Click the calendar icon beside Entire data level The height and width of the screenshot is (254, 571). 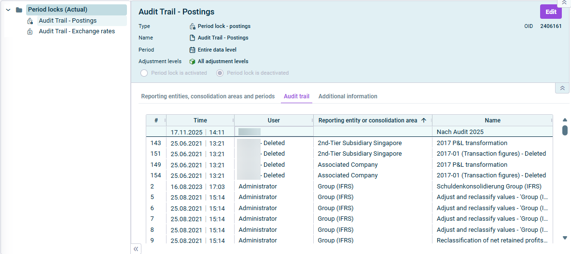pos(192,50)
